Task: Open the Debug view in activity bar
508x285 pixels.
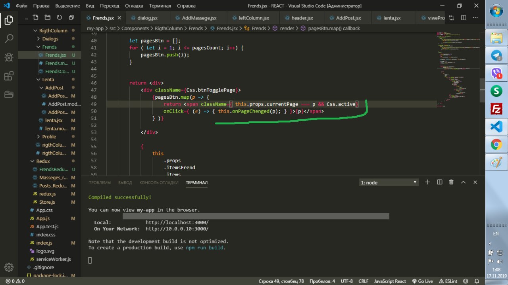Action: (9, 57)
